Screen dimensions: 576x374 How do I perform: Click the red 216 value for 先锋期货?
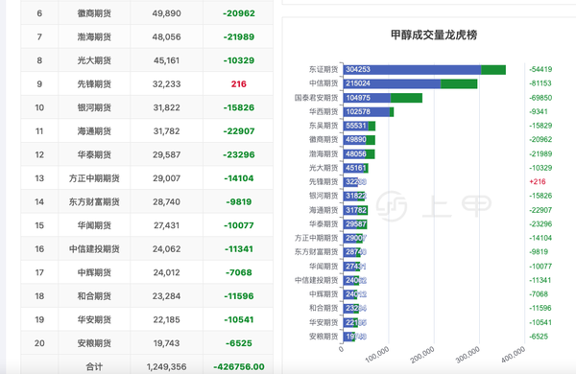tap(238, 84)
